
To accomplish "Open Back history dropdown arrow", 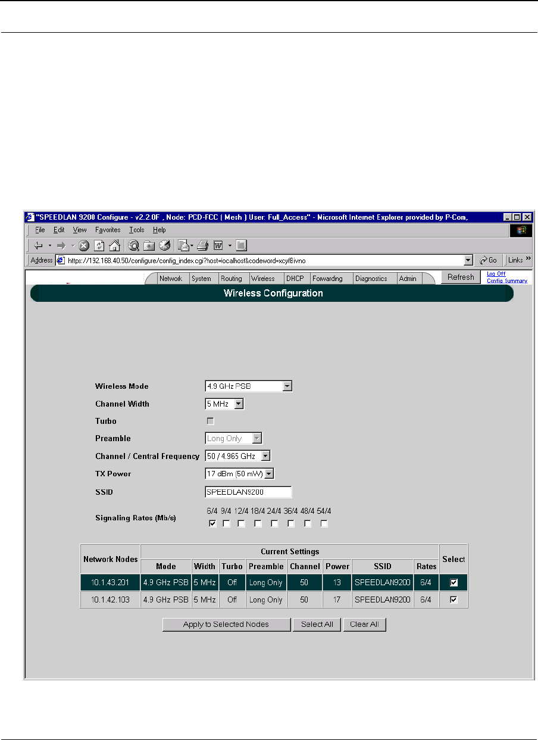I will (x=50, y=245).
